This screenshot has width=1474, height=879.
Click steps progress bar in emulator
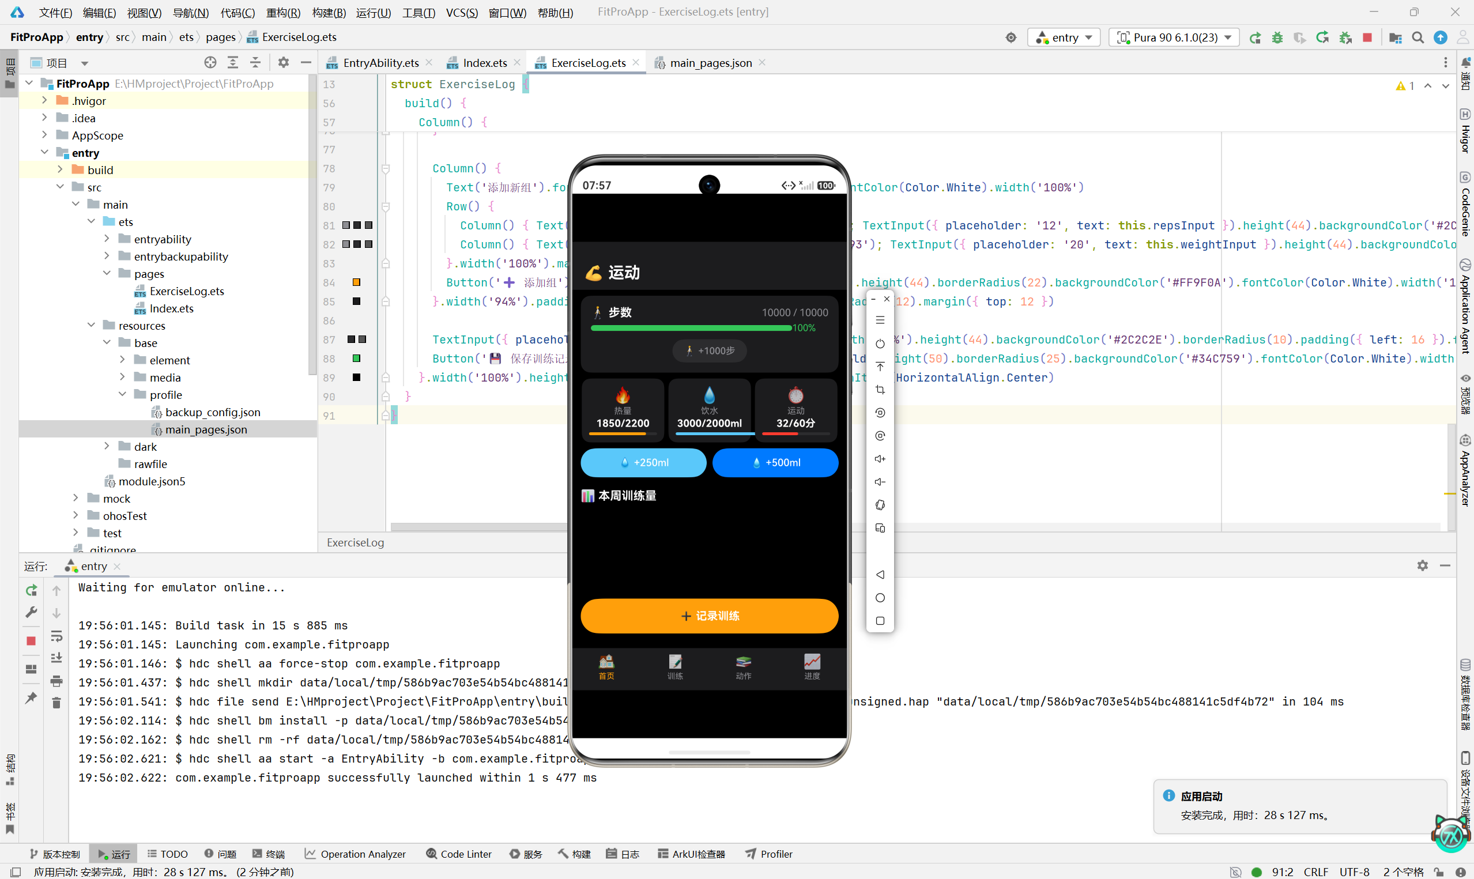click(x=691, y=328)
